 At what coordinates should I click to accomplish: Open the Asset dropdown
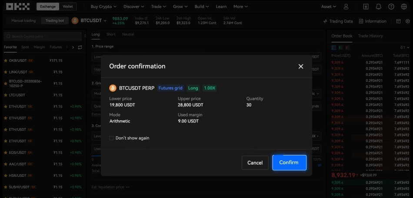[x=329, y=7]
